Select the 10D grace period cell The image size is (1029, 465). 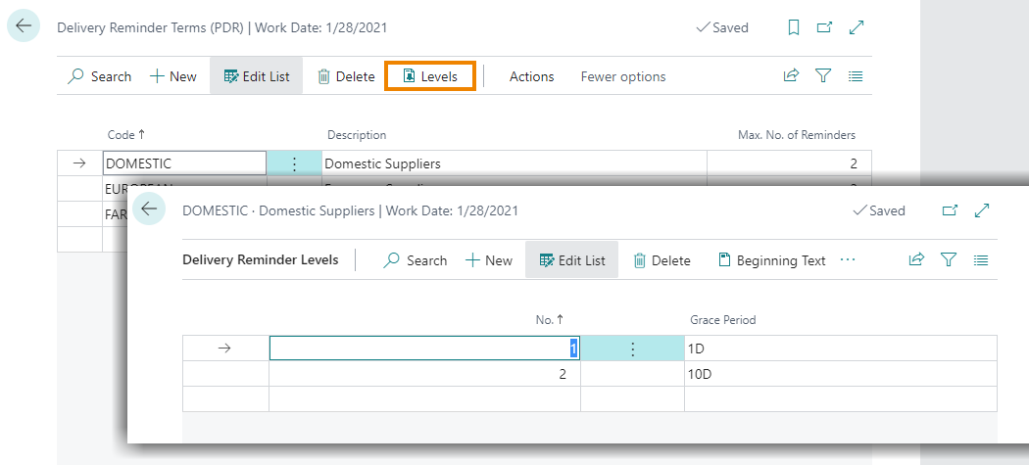point(839,374)
